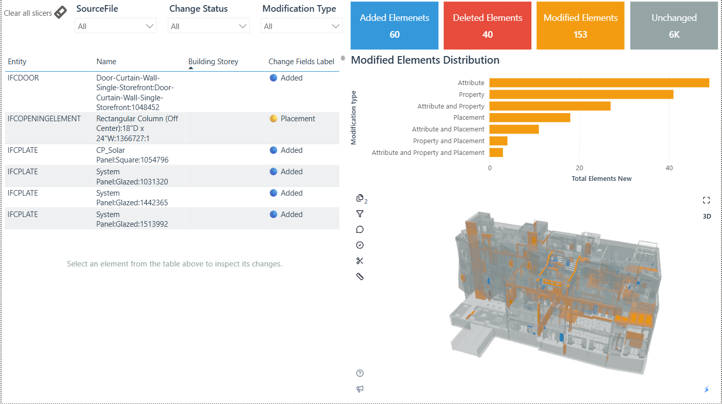Select Rectangular Column (Off Center) name cell
Image resolution: width=722 pixels, height=404 pixels.
[x=137, y=128]
